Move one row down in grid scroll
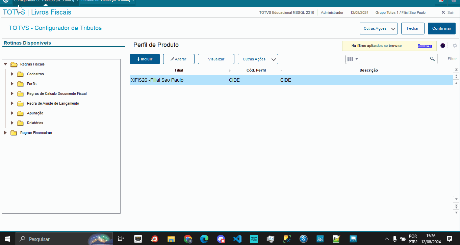This screenshot has height=245, width=460. pos(456,199)
